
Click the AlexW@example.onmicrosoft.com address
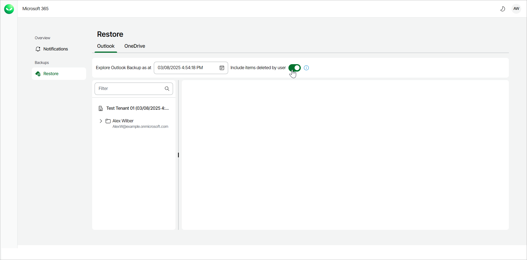[140, 126]
